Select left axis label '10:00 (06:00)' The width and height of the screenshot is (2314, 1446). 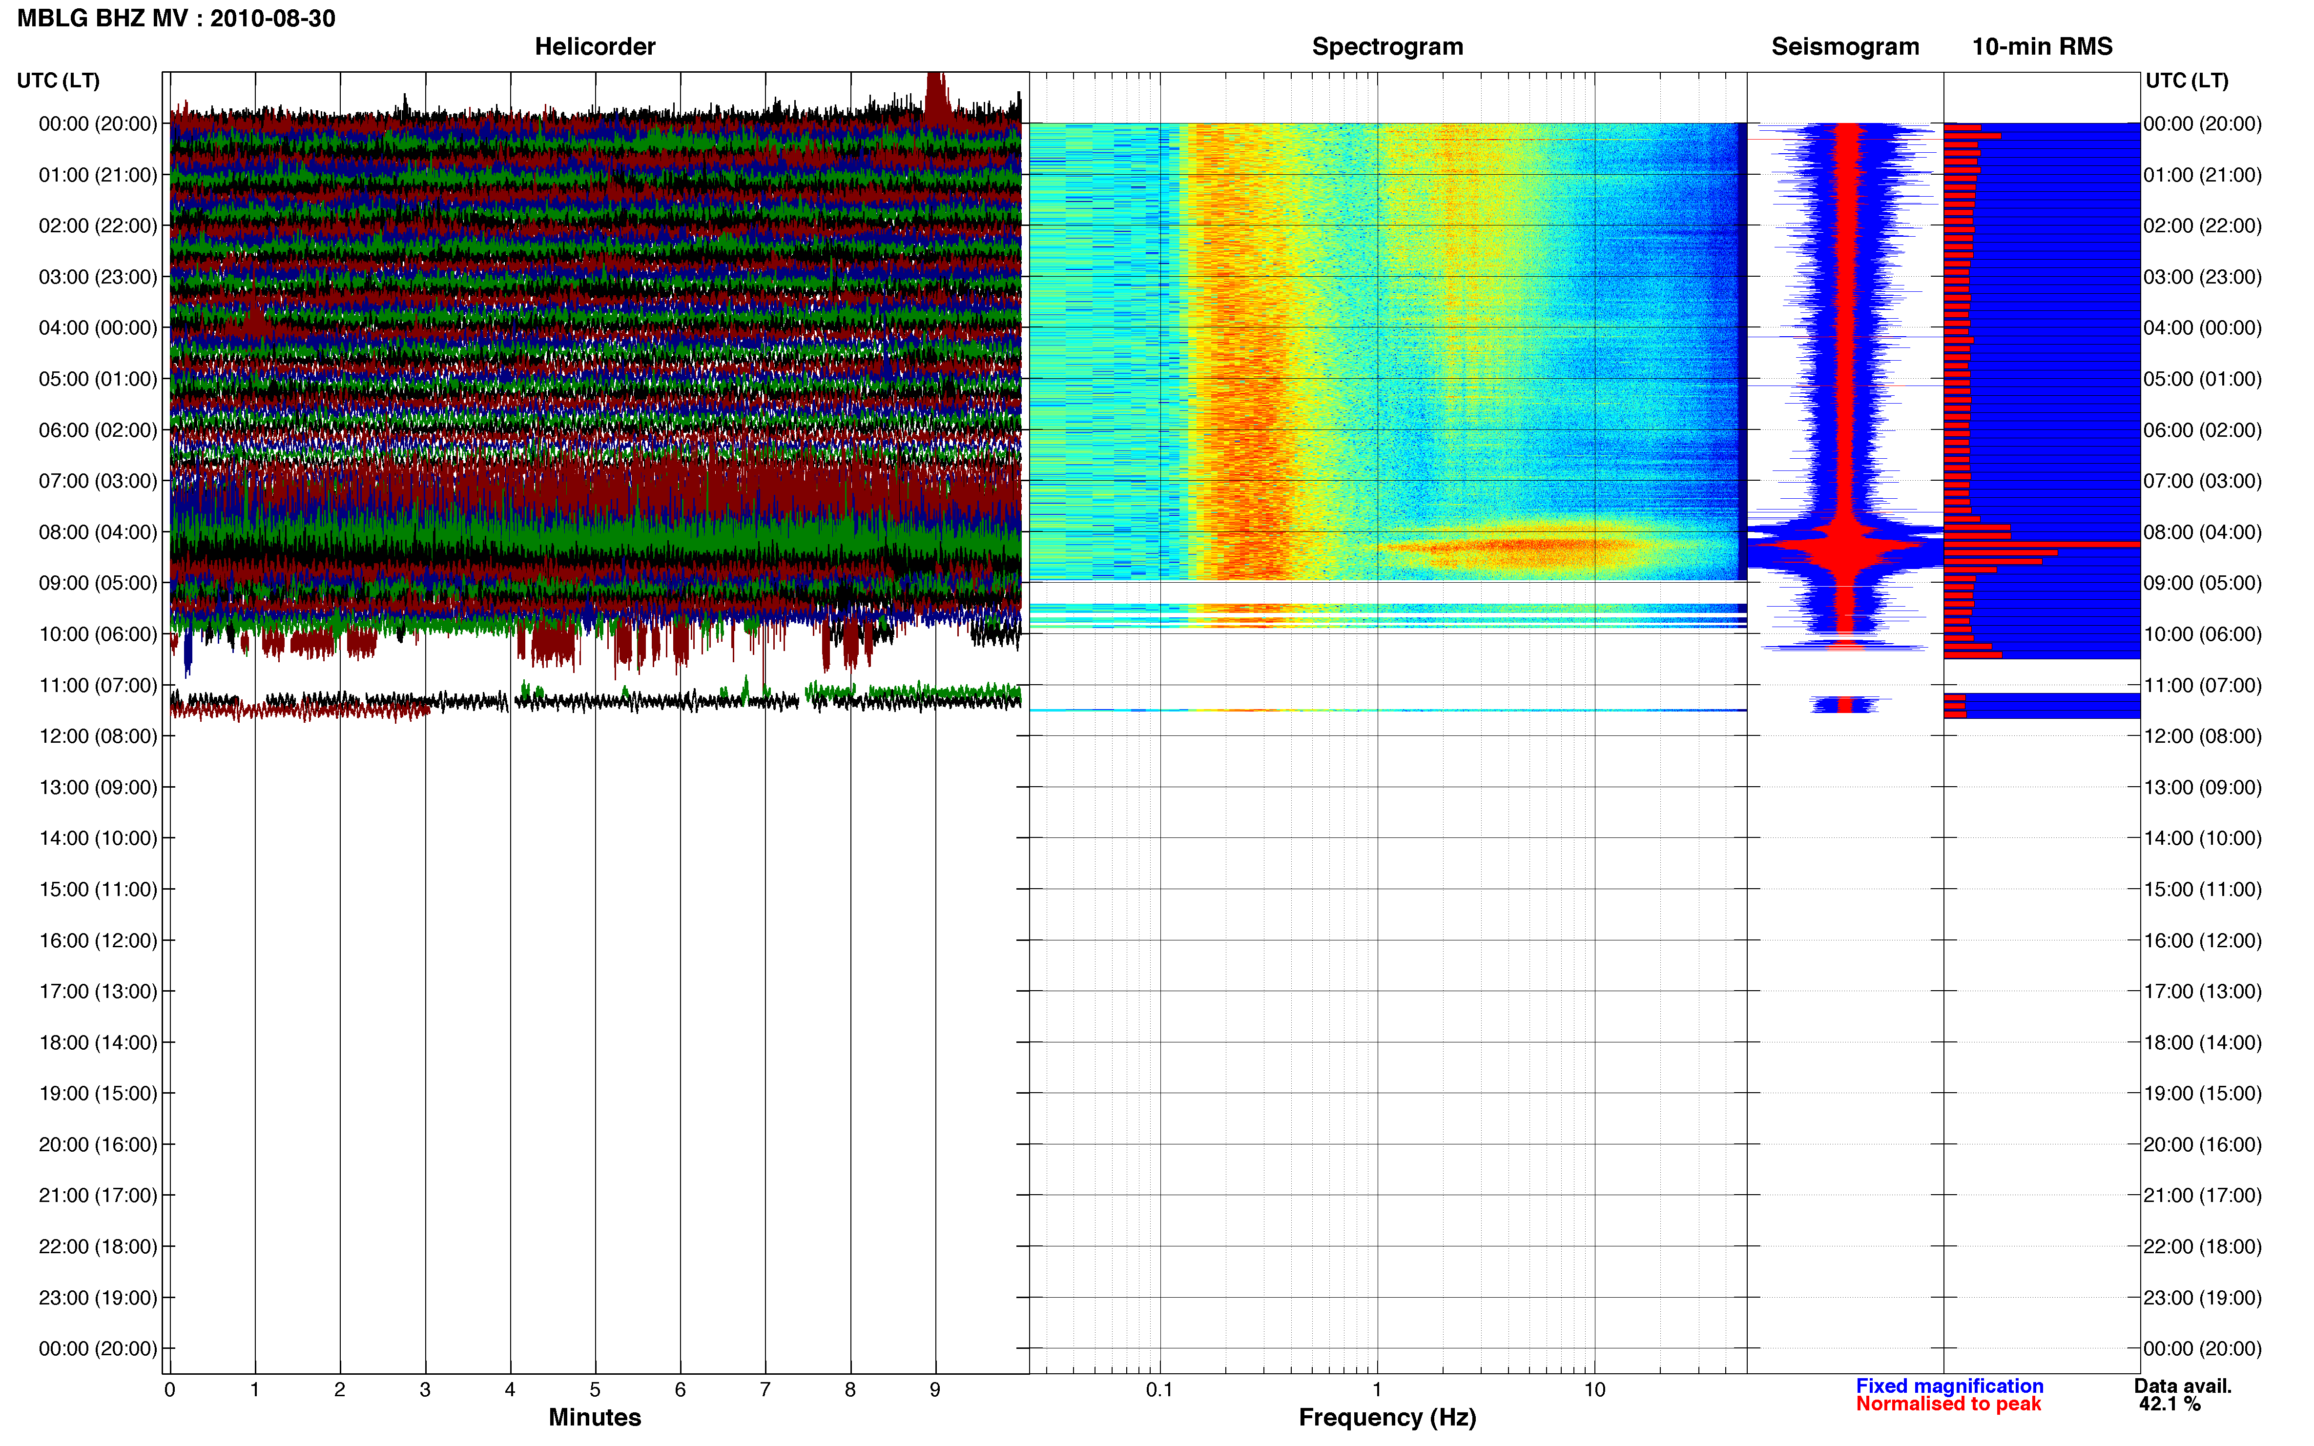[98, 634]
